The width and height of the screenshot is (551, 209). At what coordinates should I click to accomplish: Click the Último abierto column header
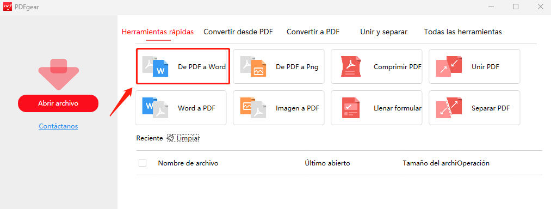click(327, 163)
